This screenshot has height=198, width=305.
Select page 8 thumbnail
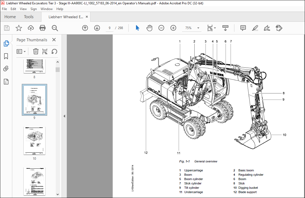pyautogui.click(x=34, y=66)
